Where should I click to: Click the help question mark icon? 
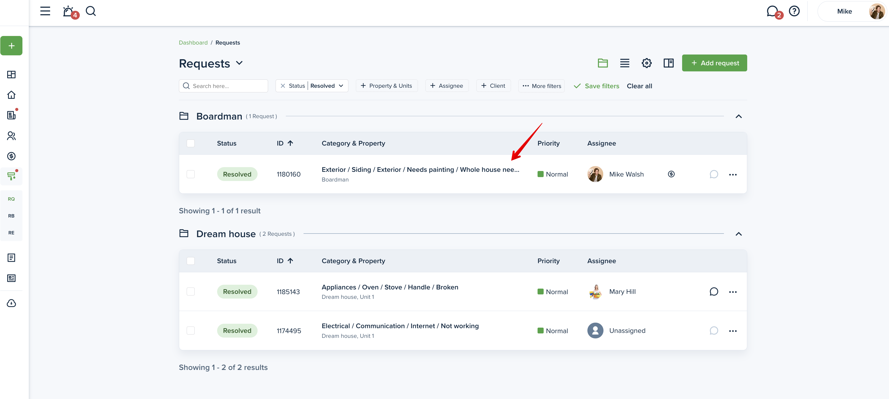[794, 11]
